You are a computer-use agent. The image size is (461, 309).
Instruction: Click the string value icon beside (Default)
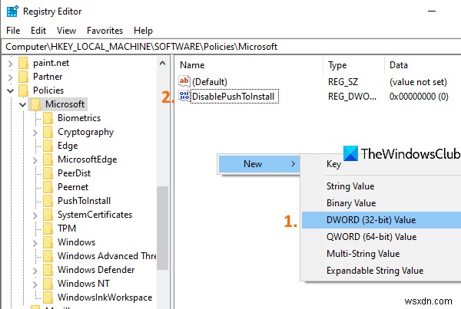[x=184, y=81]
